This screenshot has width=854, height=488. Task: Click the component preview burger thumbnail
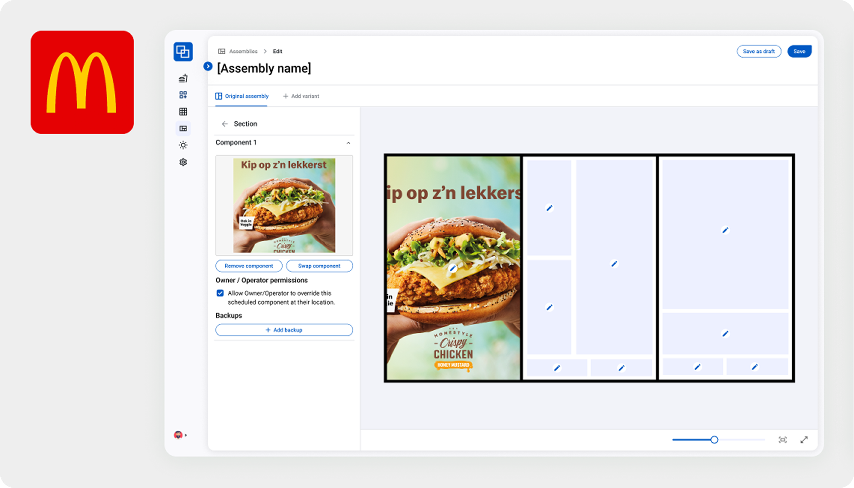coord(284,205)
